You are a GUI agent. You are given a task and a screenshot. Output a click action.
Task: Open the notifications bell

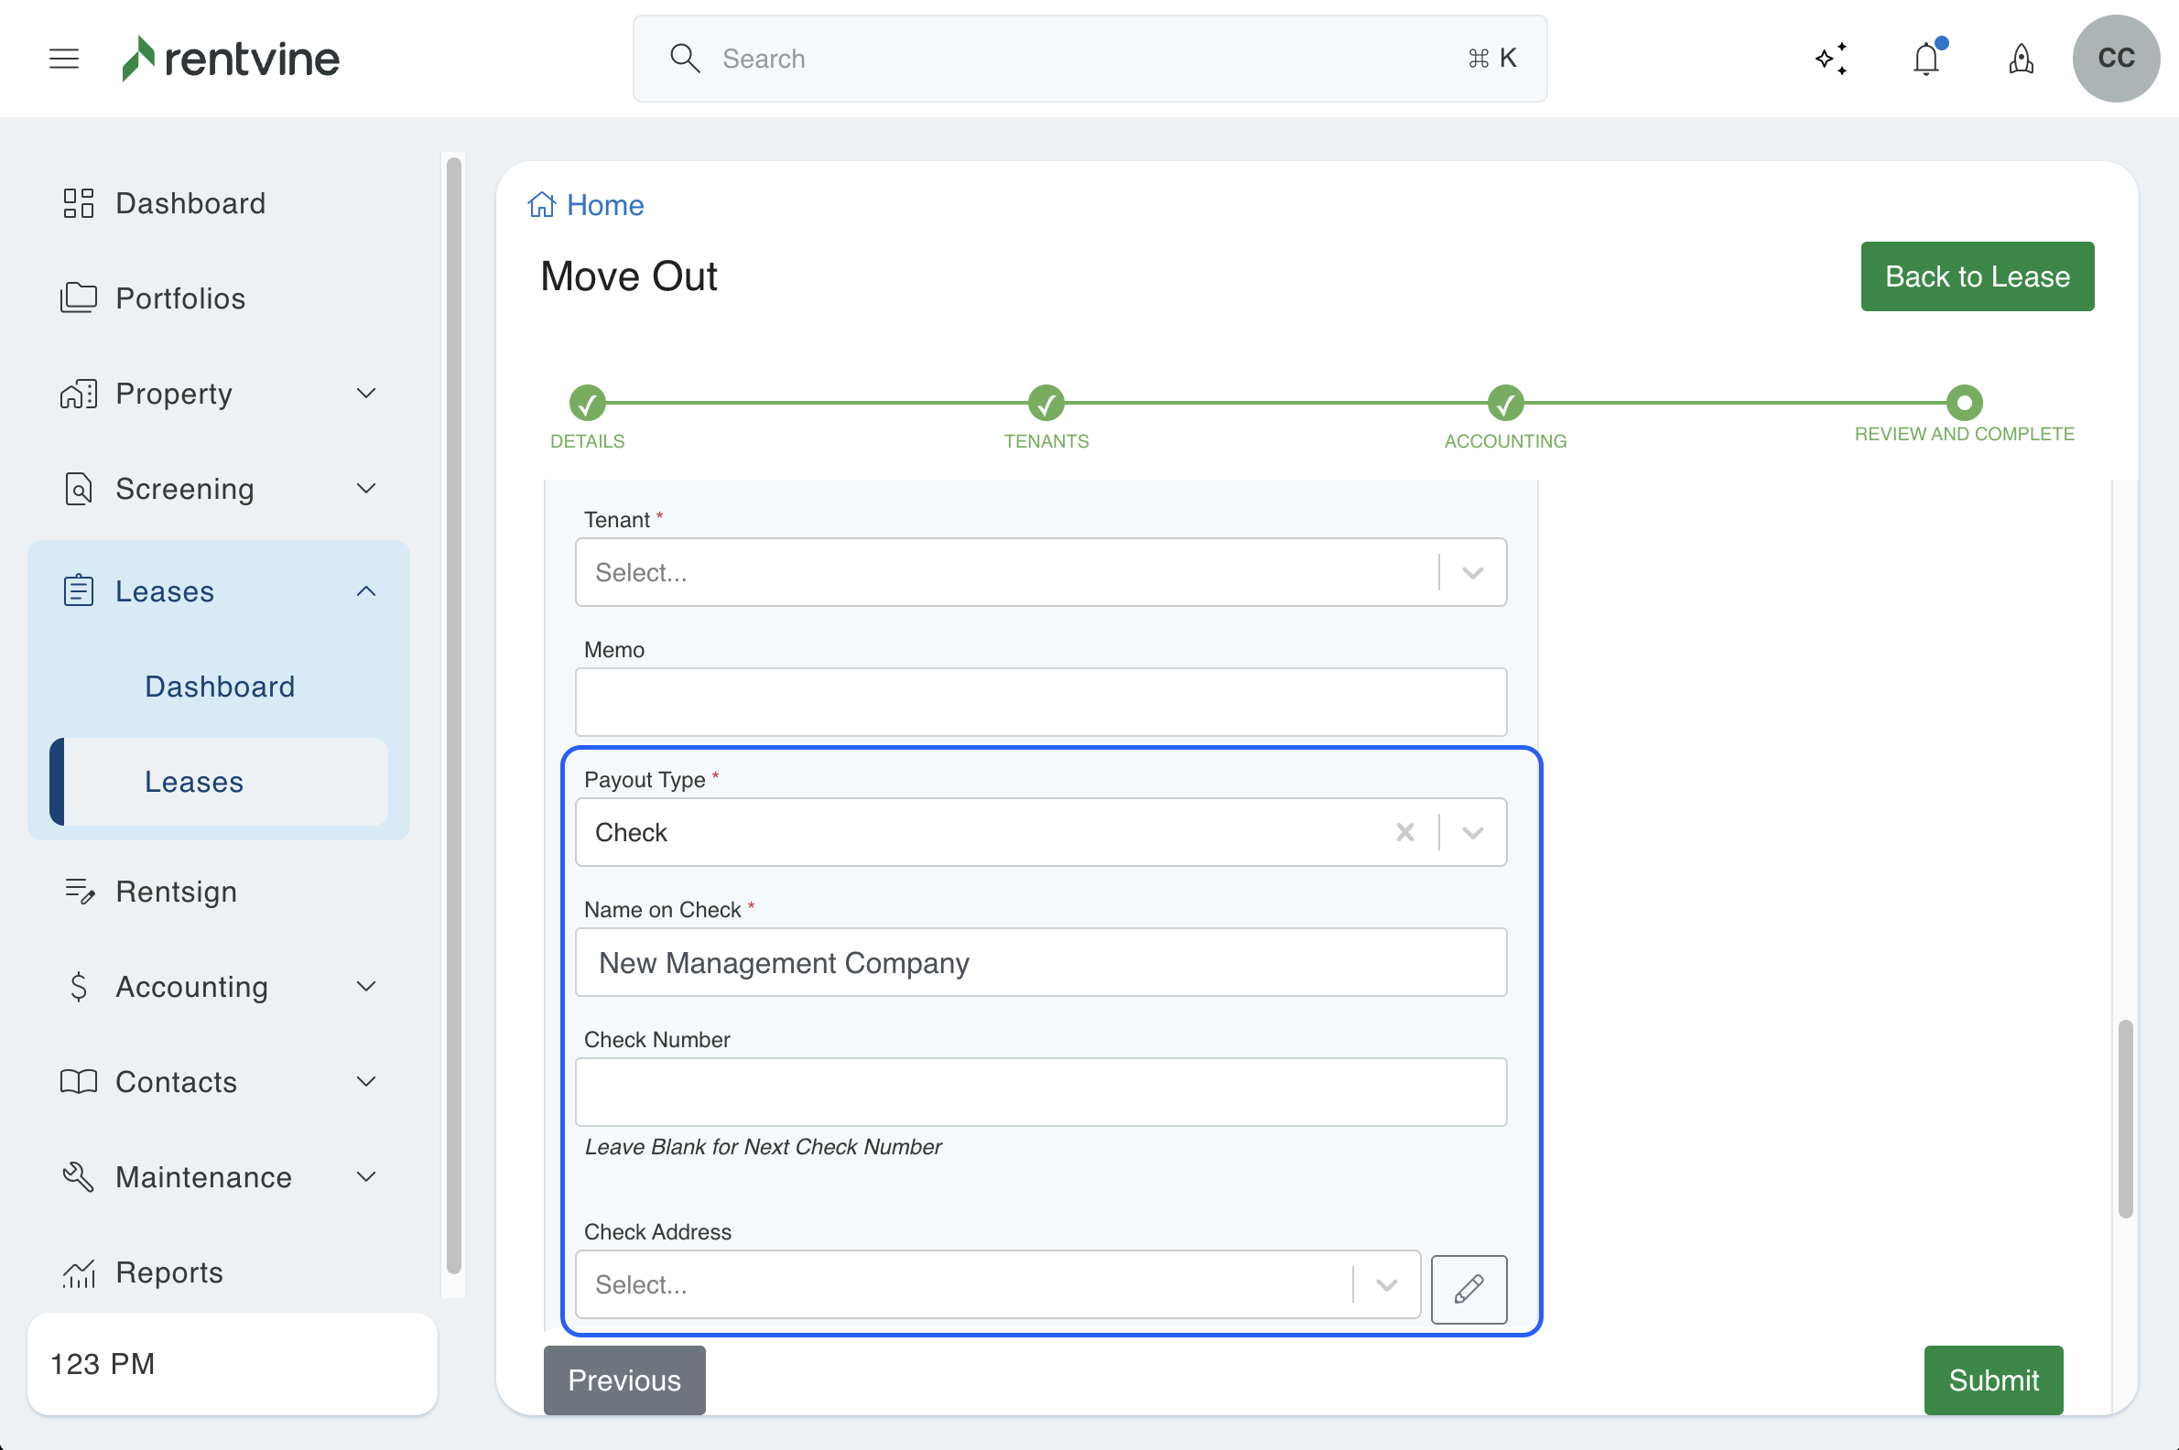[x=1926, y=60]
